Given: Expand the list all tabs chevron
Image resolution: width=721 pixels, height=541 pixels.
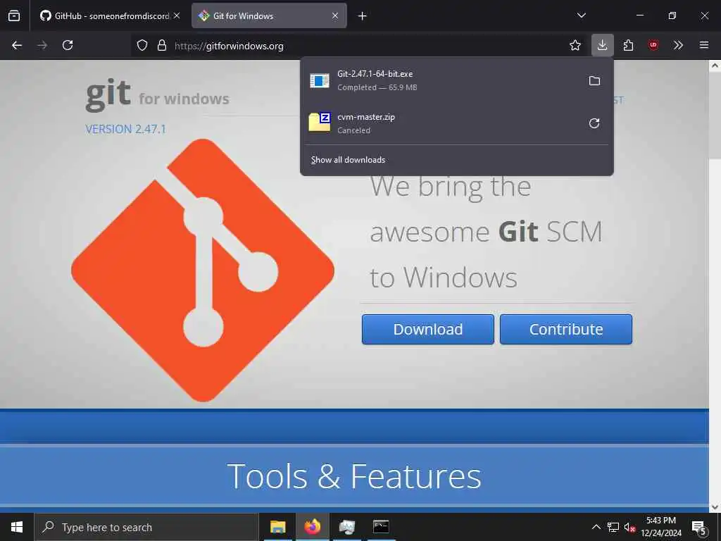Looking at the screenshot, I should point(581,15).
